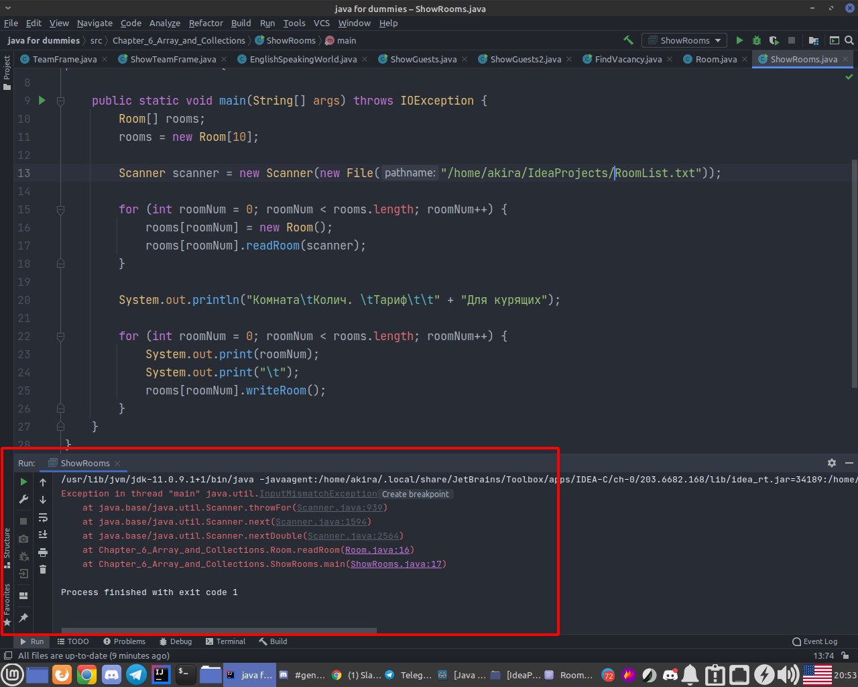Open the Room.java:16 stack trace link
This screenshot has height=687, width=858.
click(377, 550)
